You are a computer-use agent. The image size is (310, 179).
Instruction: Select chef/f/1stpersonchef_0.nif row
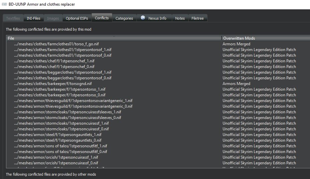click(158, 67)
